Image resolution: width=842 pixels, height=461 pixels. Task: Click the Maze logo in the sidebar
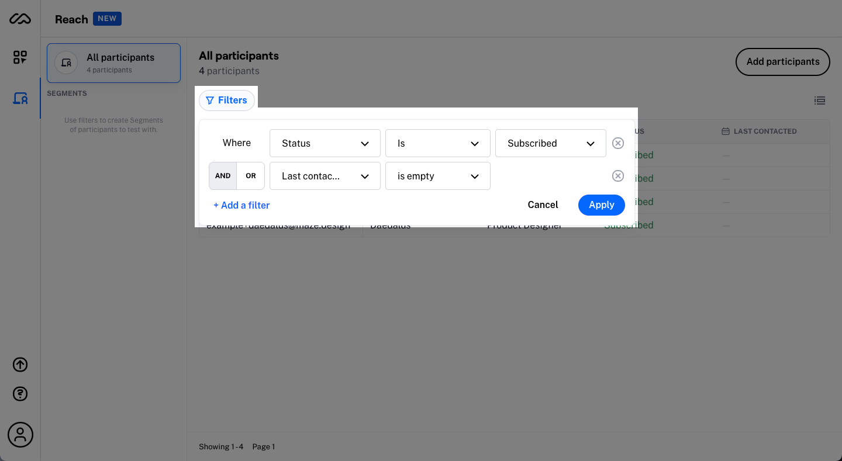[20, 19]
